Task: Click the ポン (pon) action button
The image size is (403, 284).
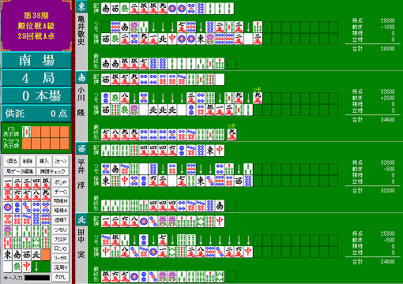Action: click(61, 182)
